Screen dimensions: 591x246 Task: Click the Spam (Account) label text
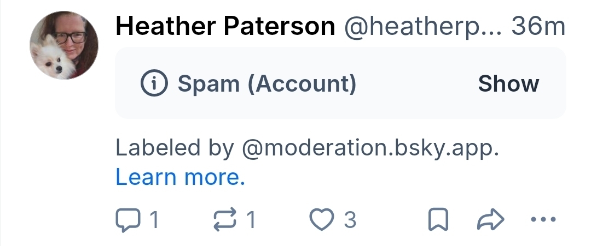(x=267, y=83)
